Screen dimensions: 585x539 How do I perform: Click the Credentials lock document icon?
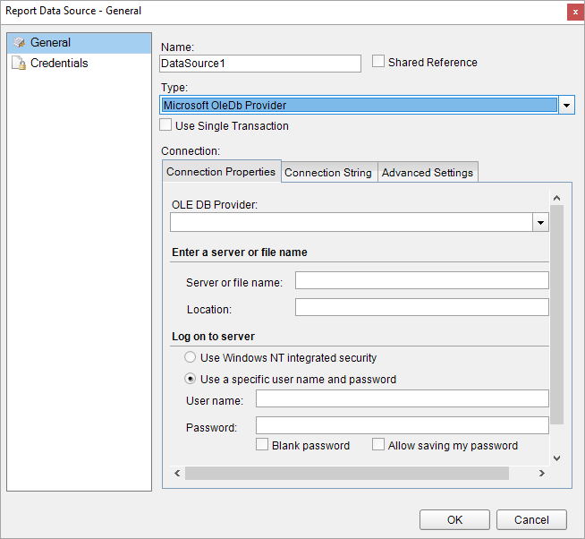tap(19, 64)
